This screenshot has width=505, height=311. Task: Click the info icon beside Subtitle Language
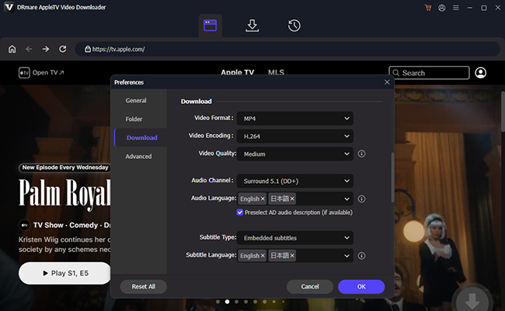point(362,256)
